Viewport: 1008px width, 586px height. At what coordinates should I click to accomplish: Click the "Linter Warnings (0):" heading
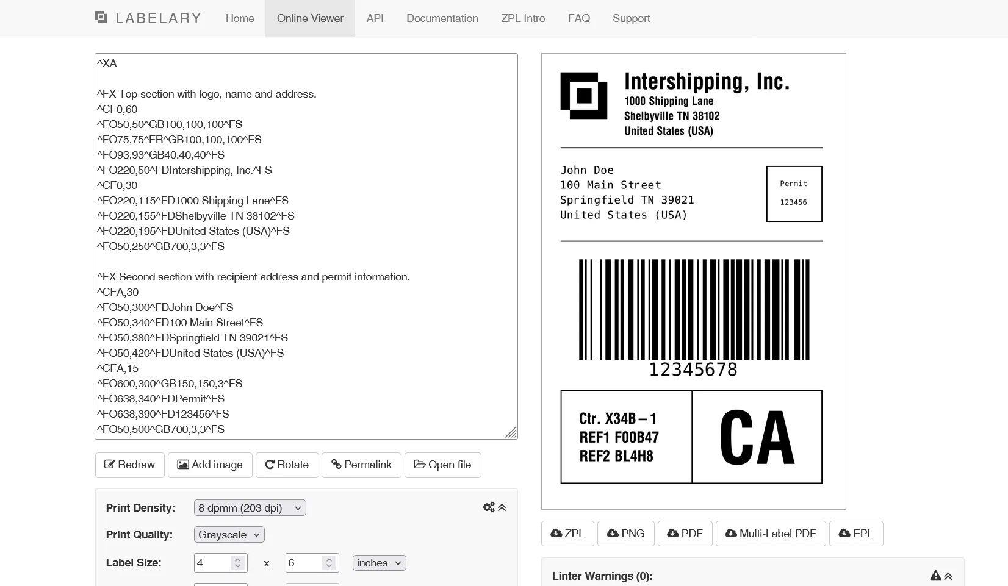(602, 576)
